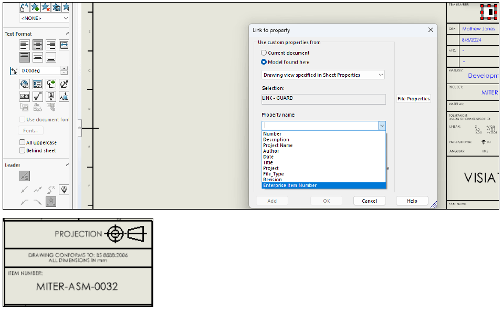Select Enterprise Item Number from list
Viewport: 503px width, 311px height.
pyautogui.click(x=290, y=185)
